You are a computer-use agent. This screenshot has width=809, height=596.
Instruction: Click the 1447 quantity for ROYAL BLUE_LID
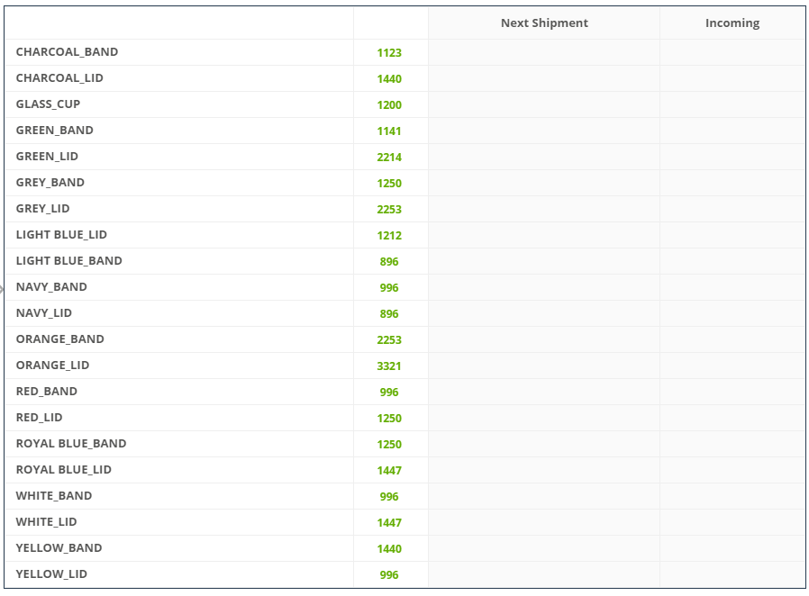(389, 471)
